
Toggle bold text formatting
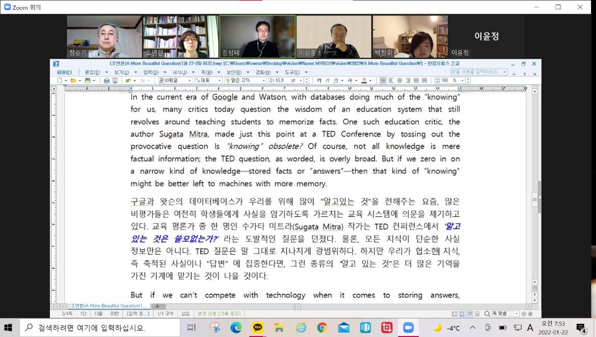(x=319, y=80)
